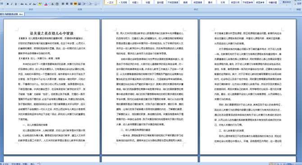This screenshot has height=165, width=302.
Task: Apply the 不明显参考 style
Action: [x=248, y=2]
